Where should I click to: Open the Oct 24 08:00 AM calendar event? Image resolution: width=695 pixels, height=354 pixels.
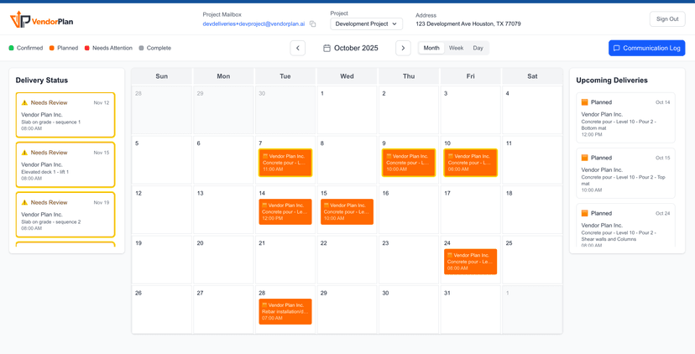tap(470, 262)
